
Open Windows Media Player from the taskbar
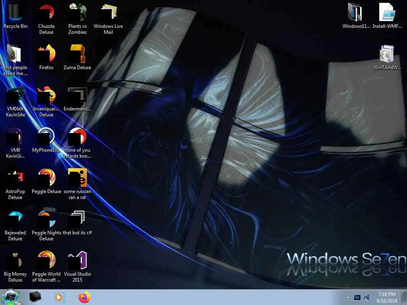click(x=59, y=297)
